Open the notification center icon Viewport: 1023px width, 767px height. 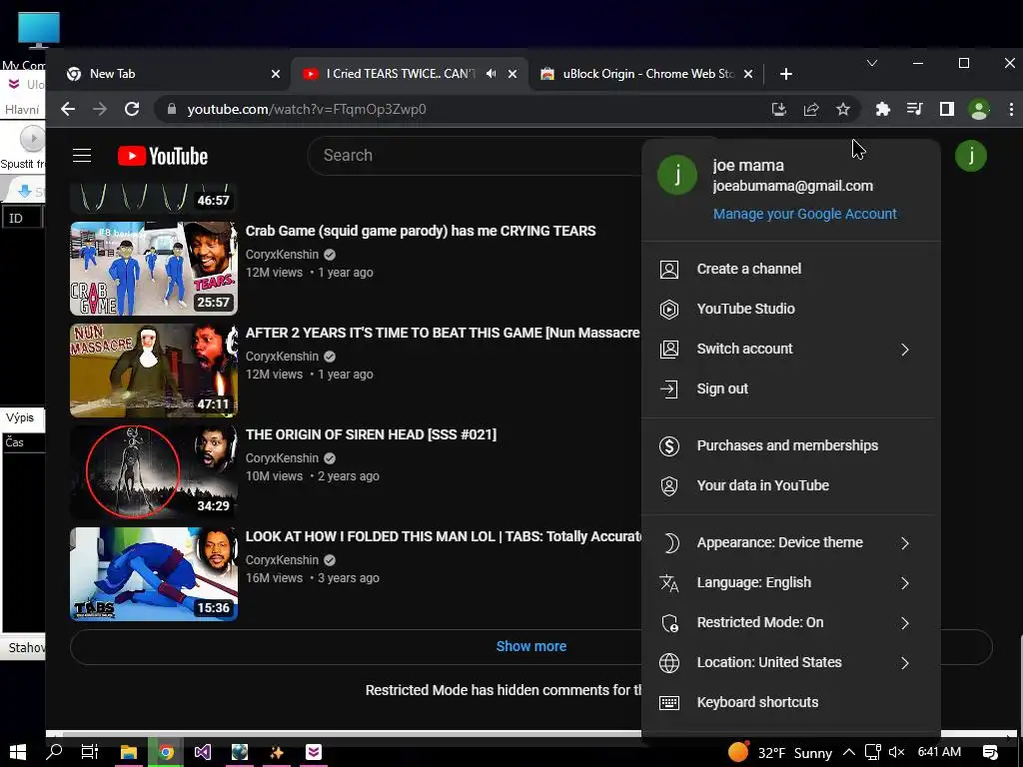tap(990, 753)
